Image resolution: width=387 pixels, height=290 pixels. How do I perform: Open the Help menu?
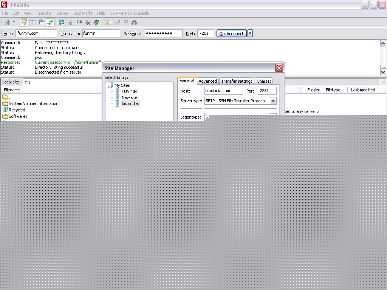pyautogui.click(x=101, y=13)
